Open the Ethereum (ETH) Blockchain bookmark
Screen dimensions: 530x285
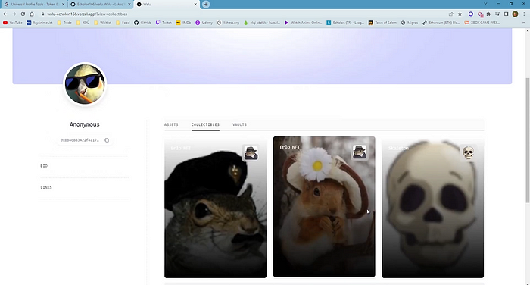(x=441, y=23)
